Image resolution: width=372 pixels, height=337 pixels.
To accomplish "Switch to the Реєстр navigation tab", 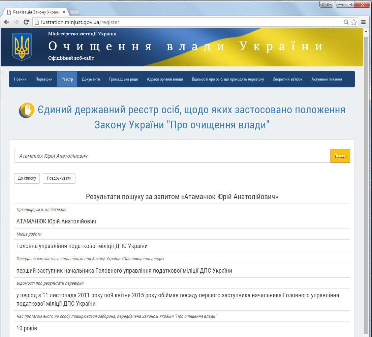I will [67, 79].
